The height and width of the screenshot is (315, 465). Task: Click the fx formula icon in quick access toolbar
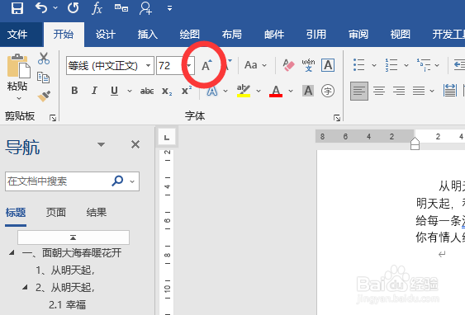(x=97, y=8)
